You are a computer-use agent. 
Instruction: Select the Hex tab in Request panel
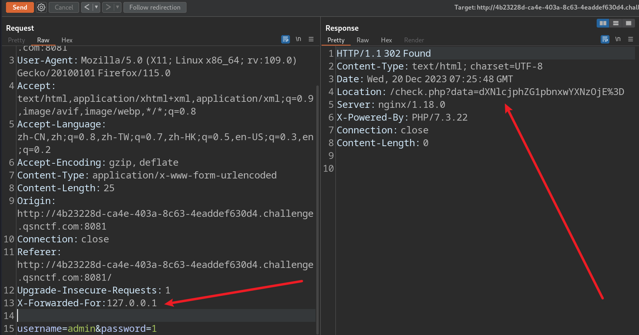point(67,40)
